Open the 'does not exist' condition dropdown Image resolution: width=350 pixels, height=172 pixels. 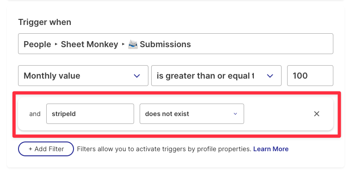[x=192, y=114]
